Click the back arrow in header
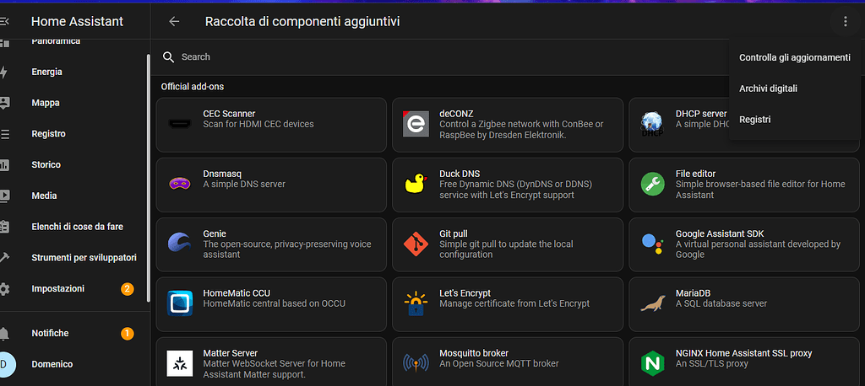This screenshot has height=386, width=865. (175, 22)
